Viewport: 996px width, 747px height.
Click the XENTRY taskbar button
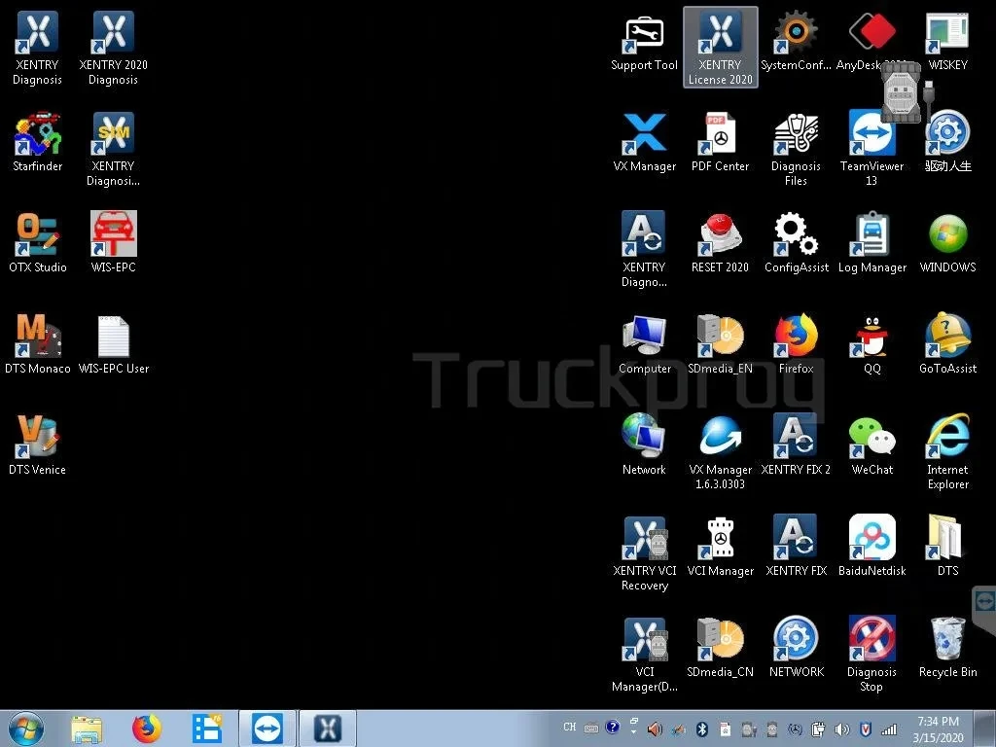coord(327,728)
